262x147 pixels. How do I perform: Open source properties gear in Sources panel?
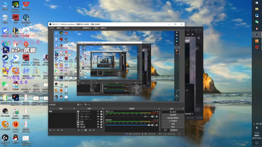coord(86,130)
